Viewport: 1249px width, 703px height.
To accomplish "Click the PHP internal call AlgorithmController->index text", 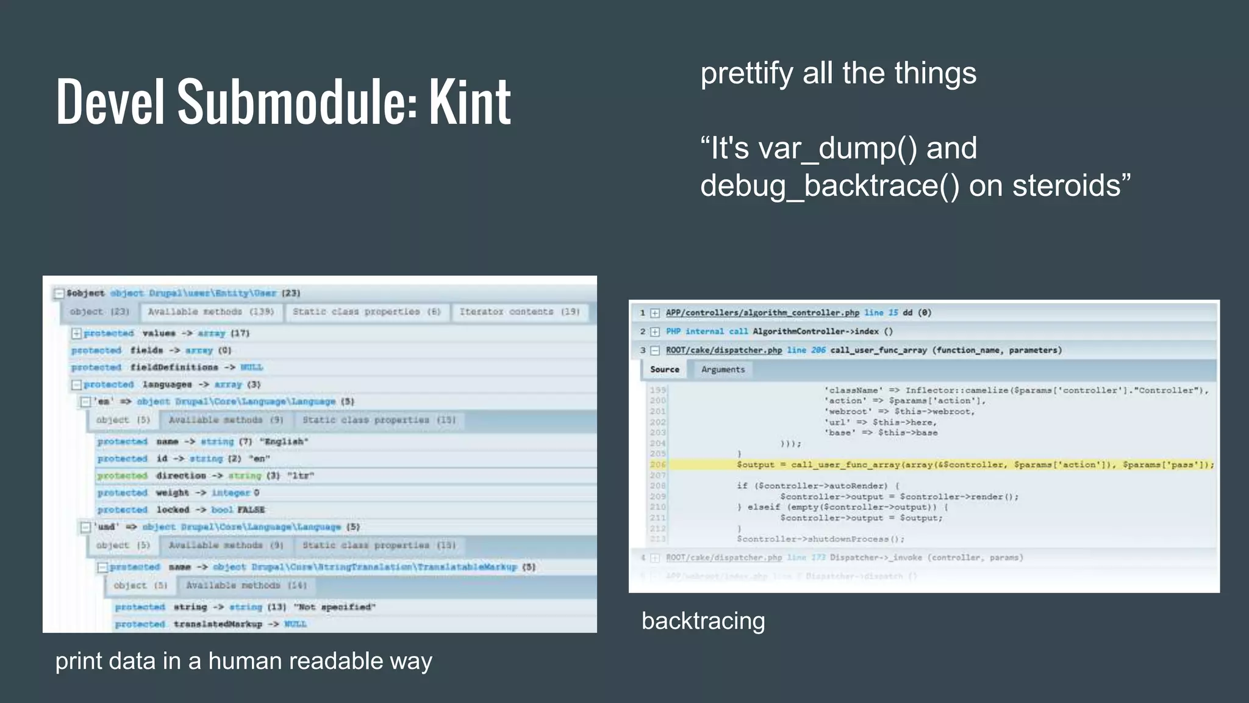I will (x=779, y=331).
